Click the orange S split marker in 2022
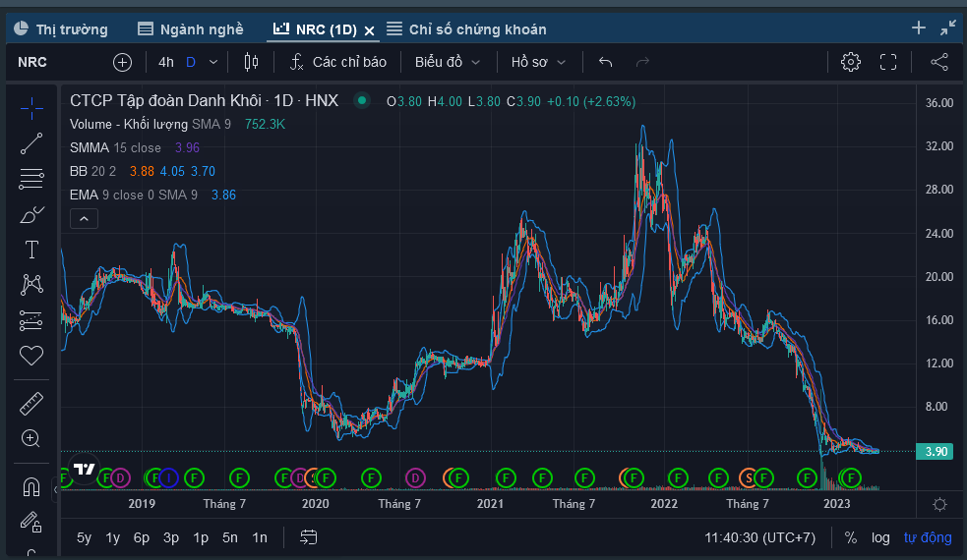967x560 pixels. (x=748, y=477)
